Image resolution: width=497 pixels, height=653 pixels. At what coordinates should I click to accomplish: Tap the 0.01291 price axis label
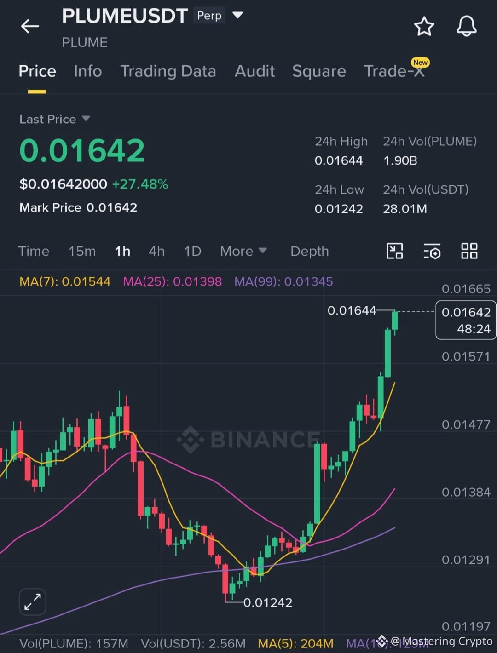(x=466, y=560)
